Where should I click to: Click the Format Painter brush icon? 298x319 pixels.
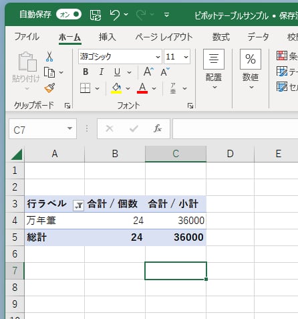click(x=49, y=88)
